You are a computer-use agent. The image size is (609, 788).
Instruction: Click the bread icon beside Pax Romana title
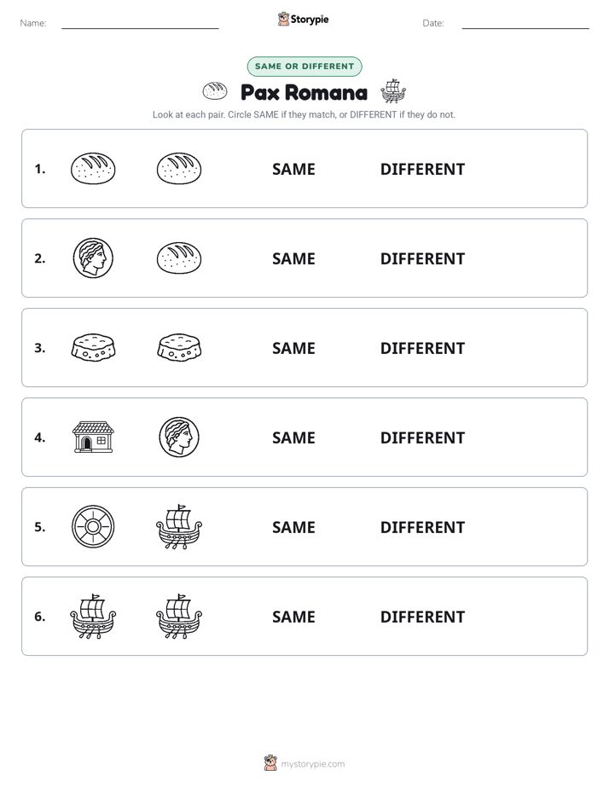coord(215,91)
